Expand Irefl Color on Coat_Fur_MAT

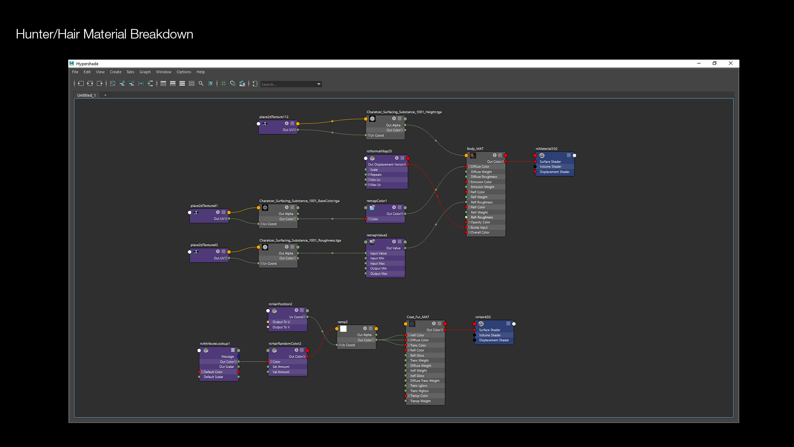409,335
